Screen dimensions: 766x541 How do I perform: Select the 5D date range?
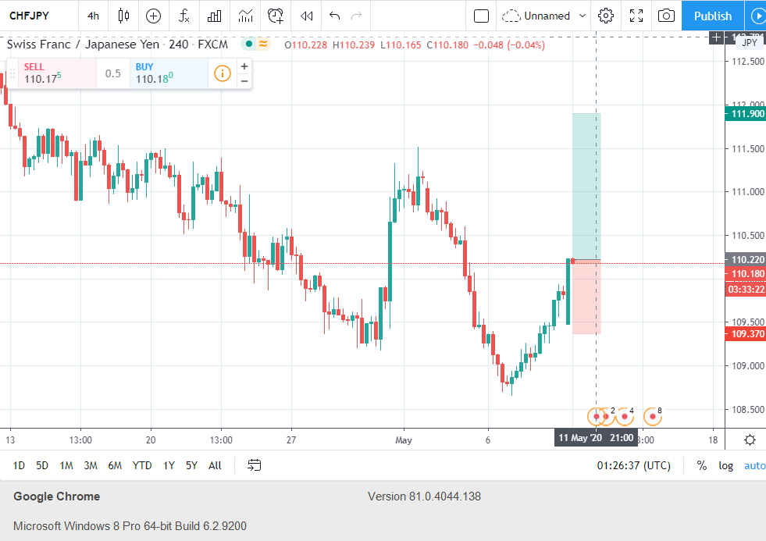(x=42, y=465)
